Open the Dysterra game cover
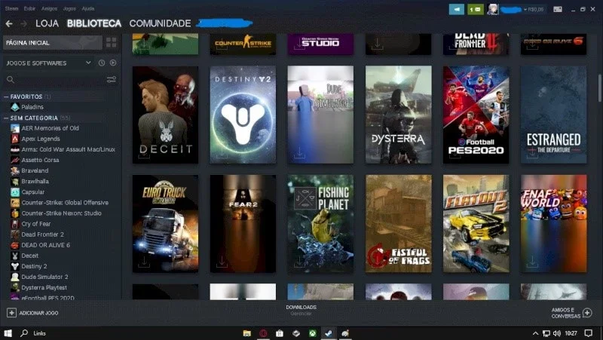The width and height of the screenshot is (603, 340). [x=399, y=115]
